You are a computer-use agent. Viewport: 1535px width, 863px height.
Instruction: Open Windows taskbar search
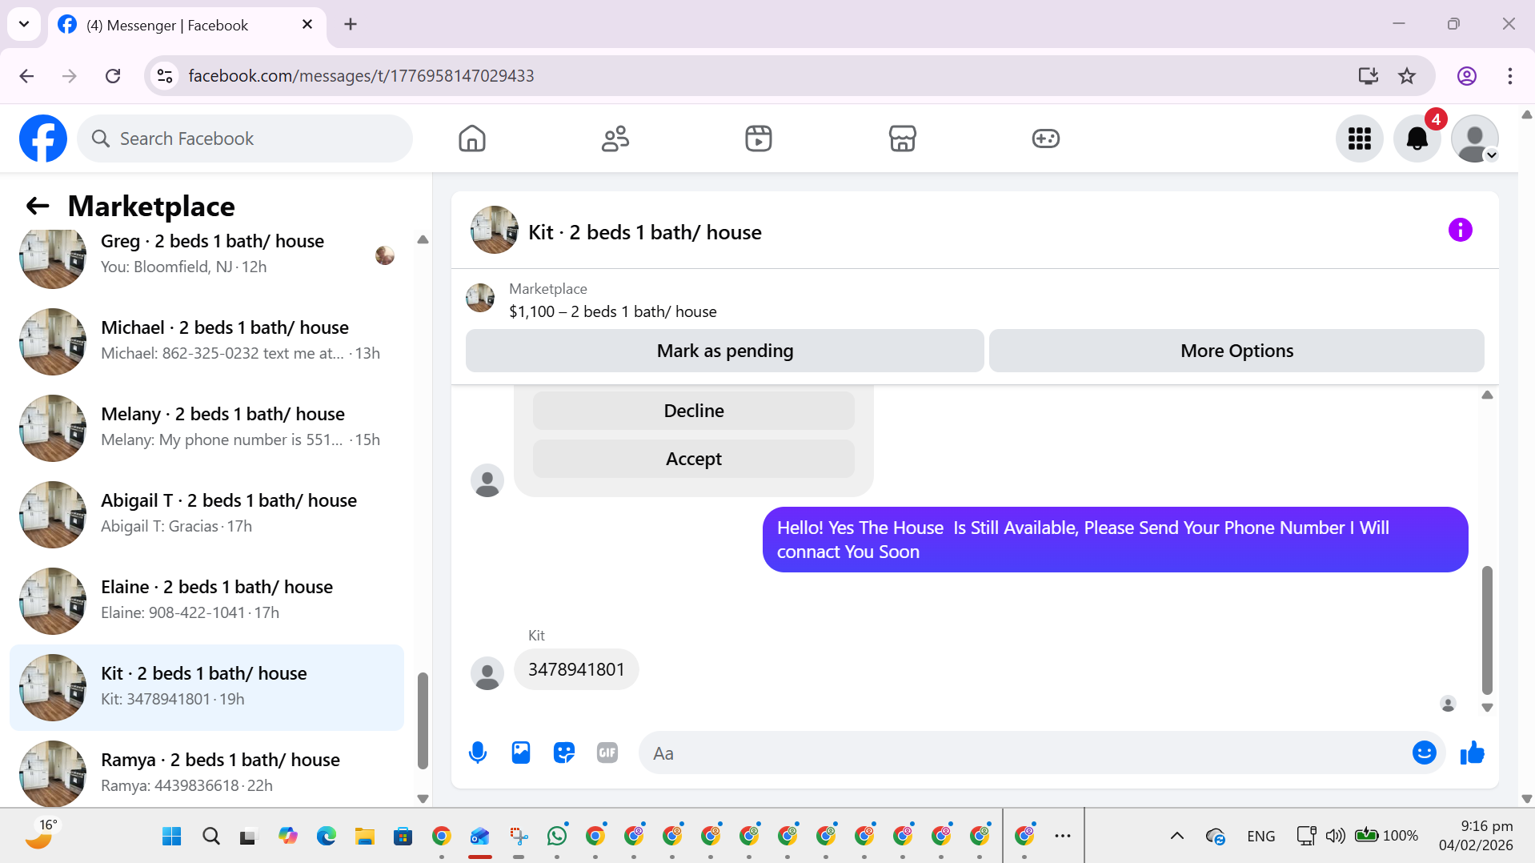[x=211, y=837]
